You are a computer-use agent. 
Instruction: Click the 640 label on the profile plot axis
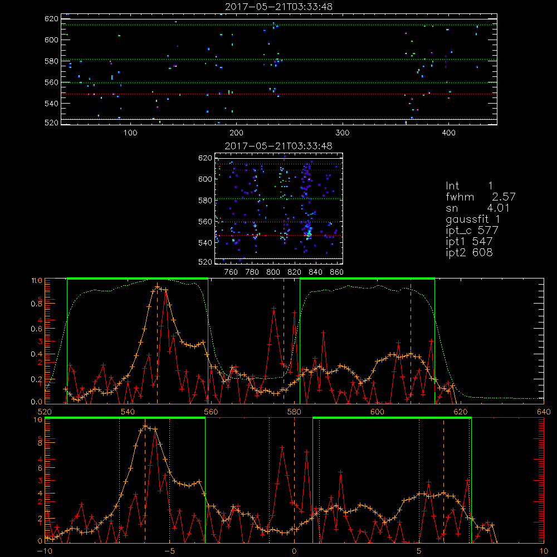(544, 412)
